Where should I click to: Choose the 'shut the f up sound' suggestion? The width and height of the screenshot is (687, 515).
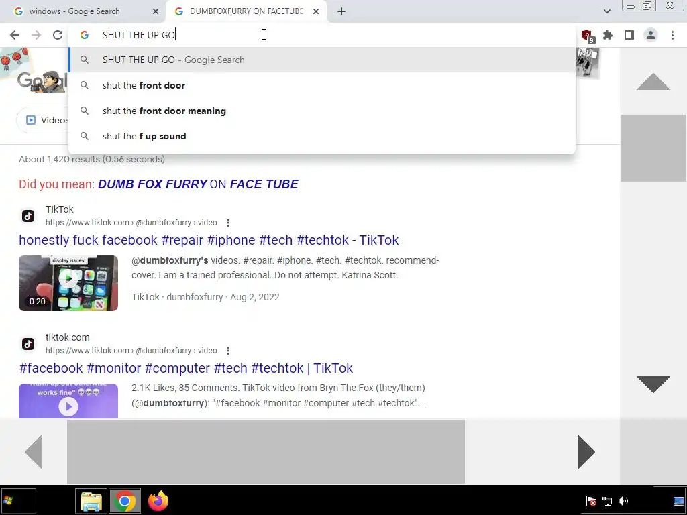tap(322, 136)
